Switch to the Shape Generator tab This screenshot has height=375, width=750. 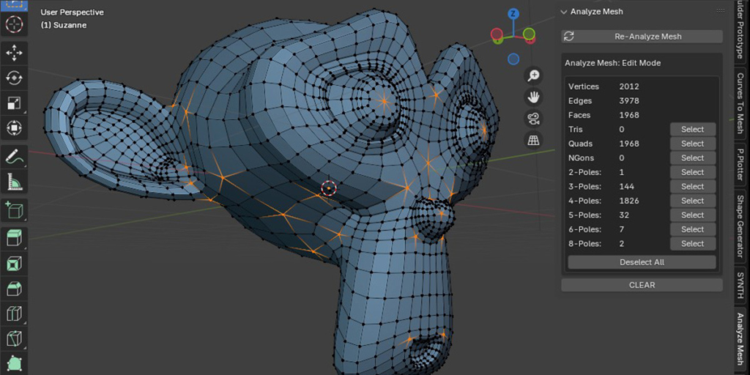coord(740,226)
